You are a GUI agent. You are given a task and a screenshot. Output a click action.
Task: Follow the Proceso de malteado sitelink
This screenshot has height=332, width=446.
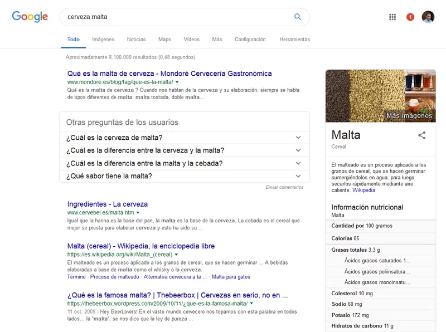coord(115,277)
